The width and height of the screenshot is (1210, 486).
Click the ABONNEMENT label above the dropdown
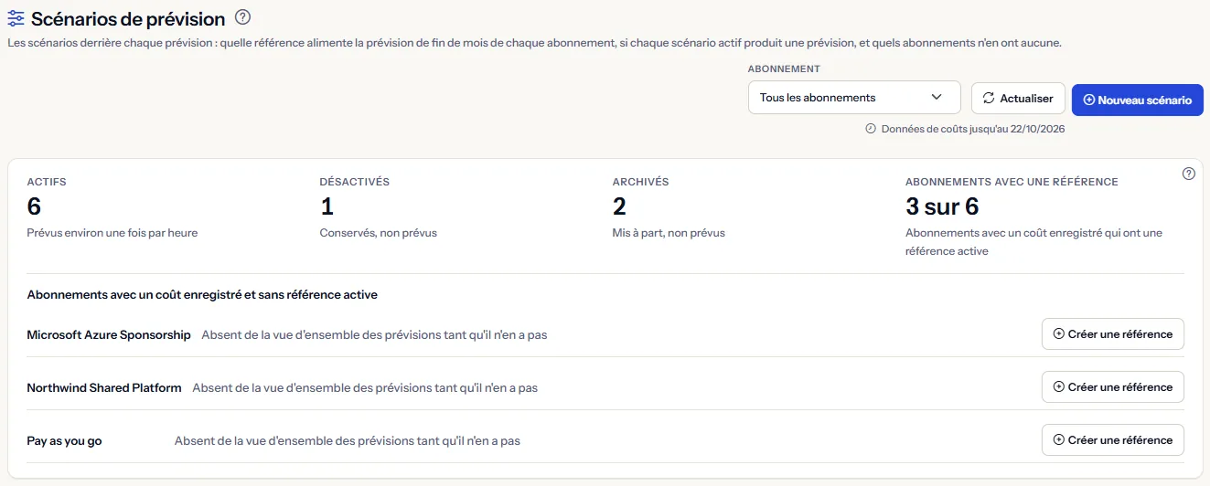pyautogui.click(x=784, y=69)
